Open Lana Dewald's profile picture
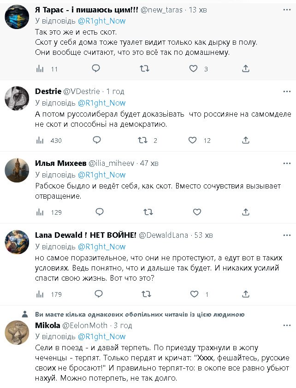The width and height of the screenshot is (296, 388). pyautogui.click(x=17, y=242)
